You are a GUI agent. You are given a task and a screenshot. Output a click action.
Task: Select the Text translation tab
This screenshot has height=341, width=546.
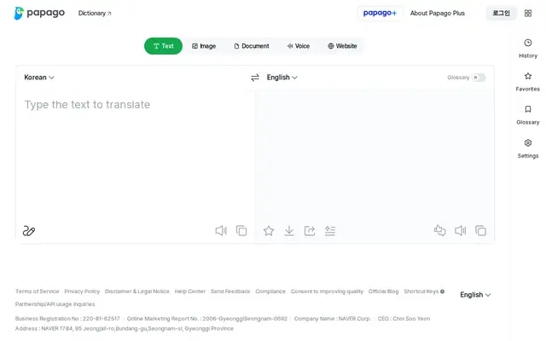[x=163, y=46]
